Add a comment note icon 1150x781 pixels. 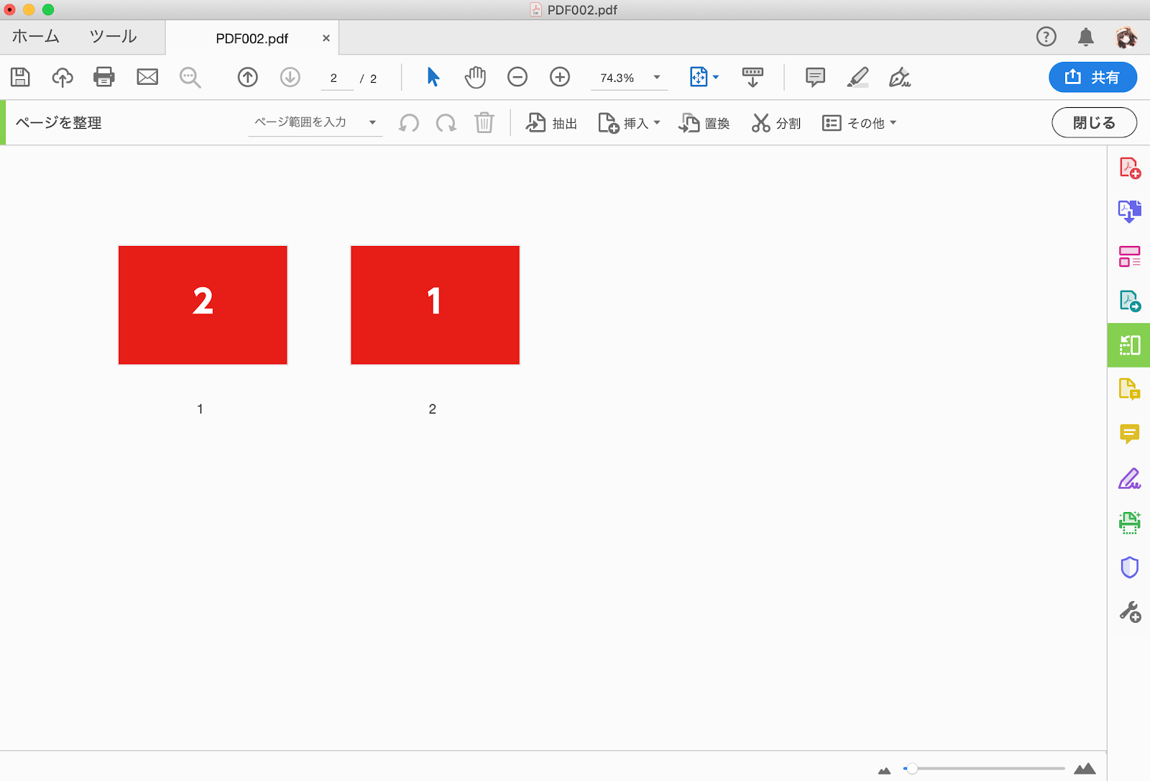click(x=815, y=77)
